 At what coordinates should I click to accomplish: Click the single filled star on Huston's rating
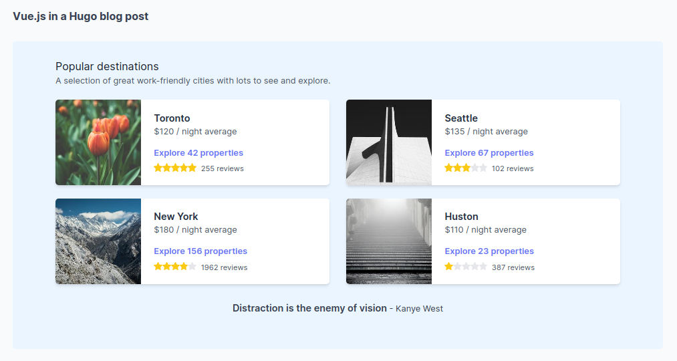(x=449, y=267)
